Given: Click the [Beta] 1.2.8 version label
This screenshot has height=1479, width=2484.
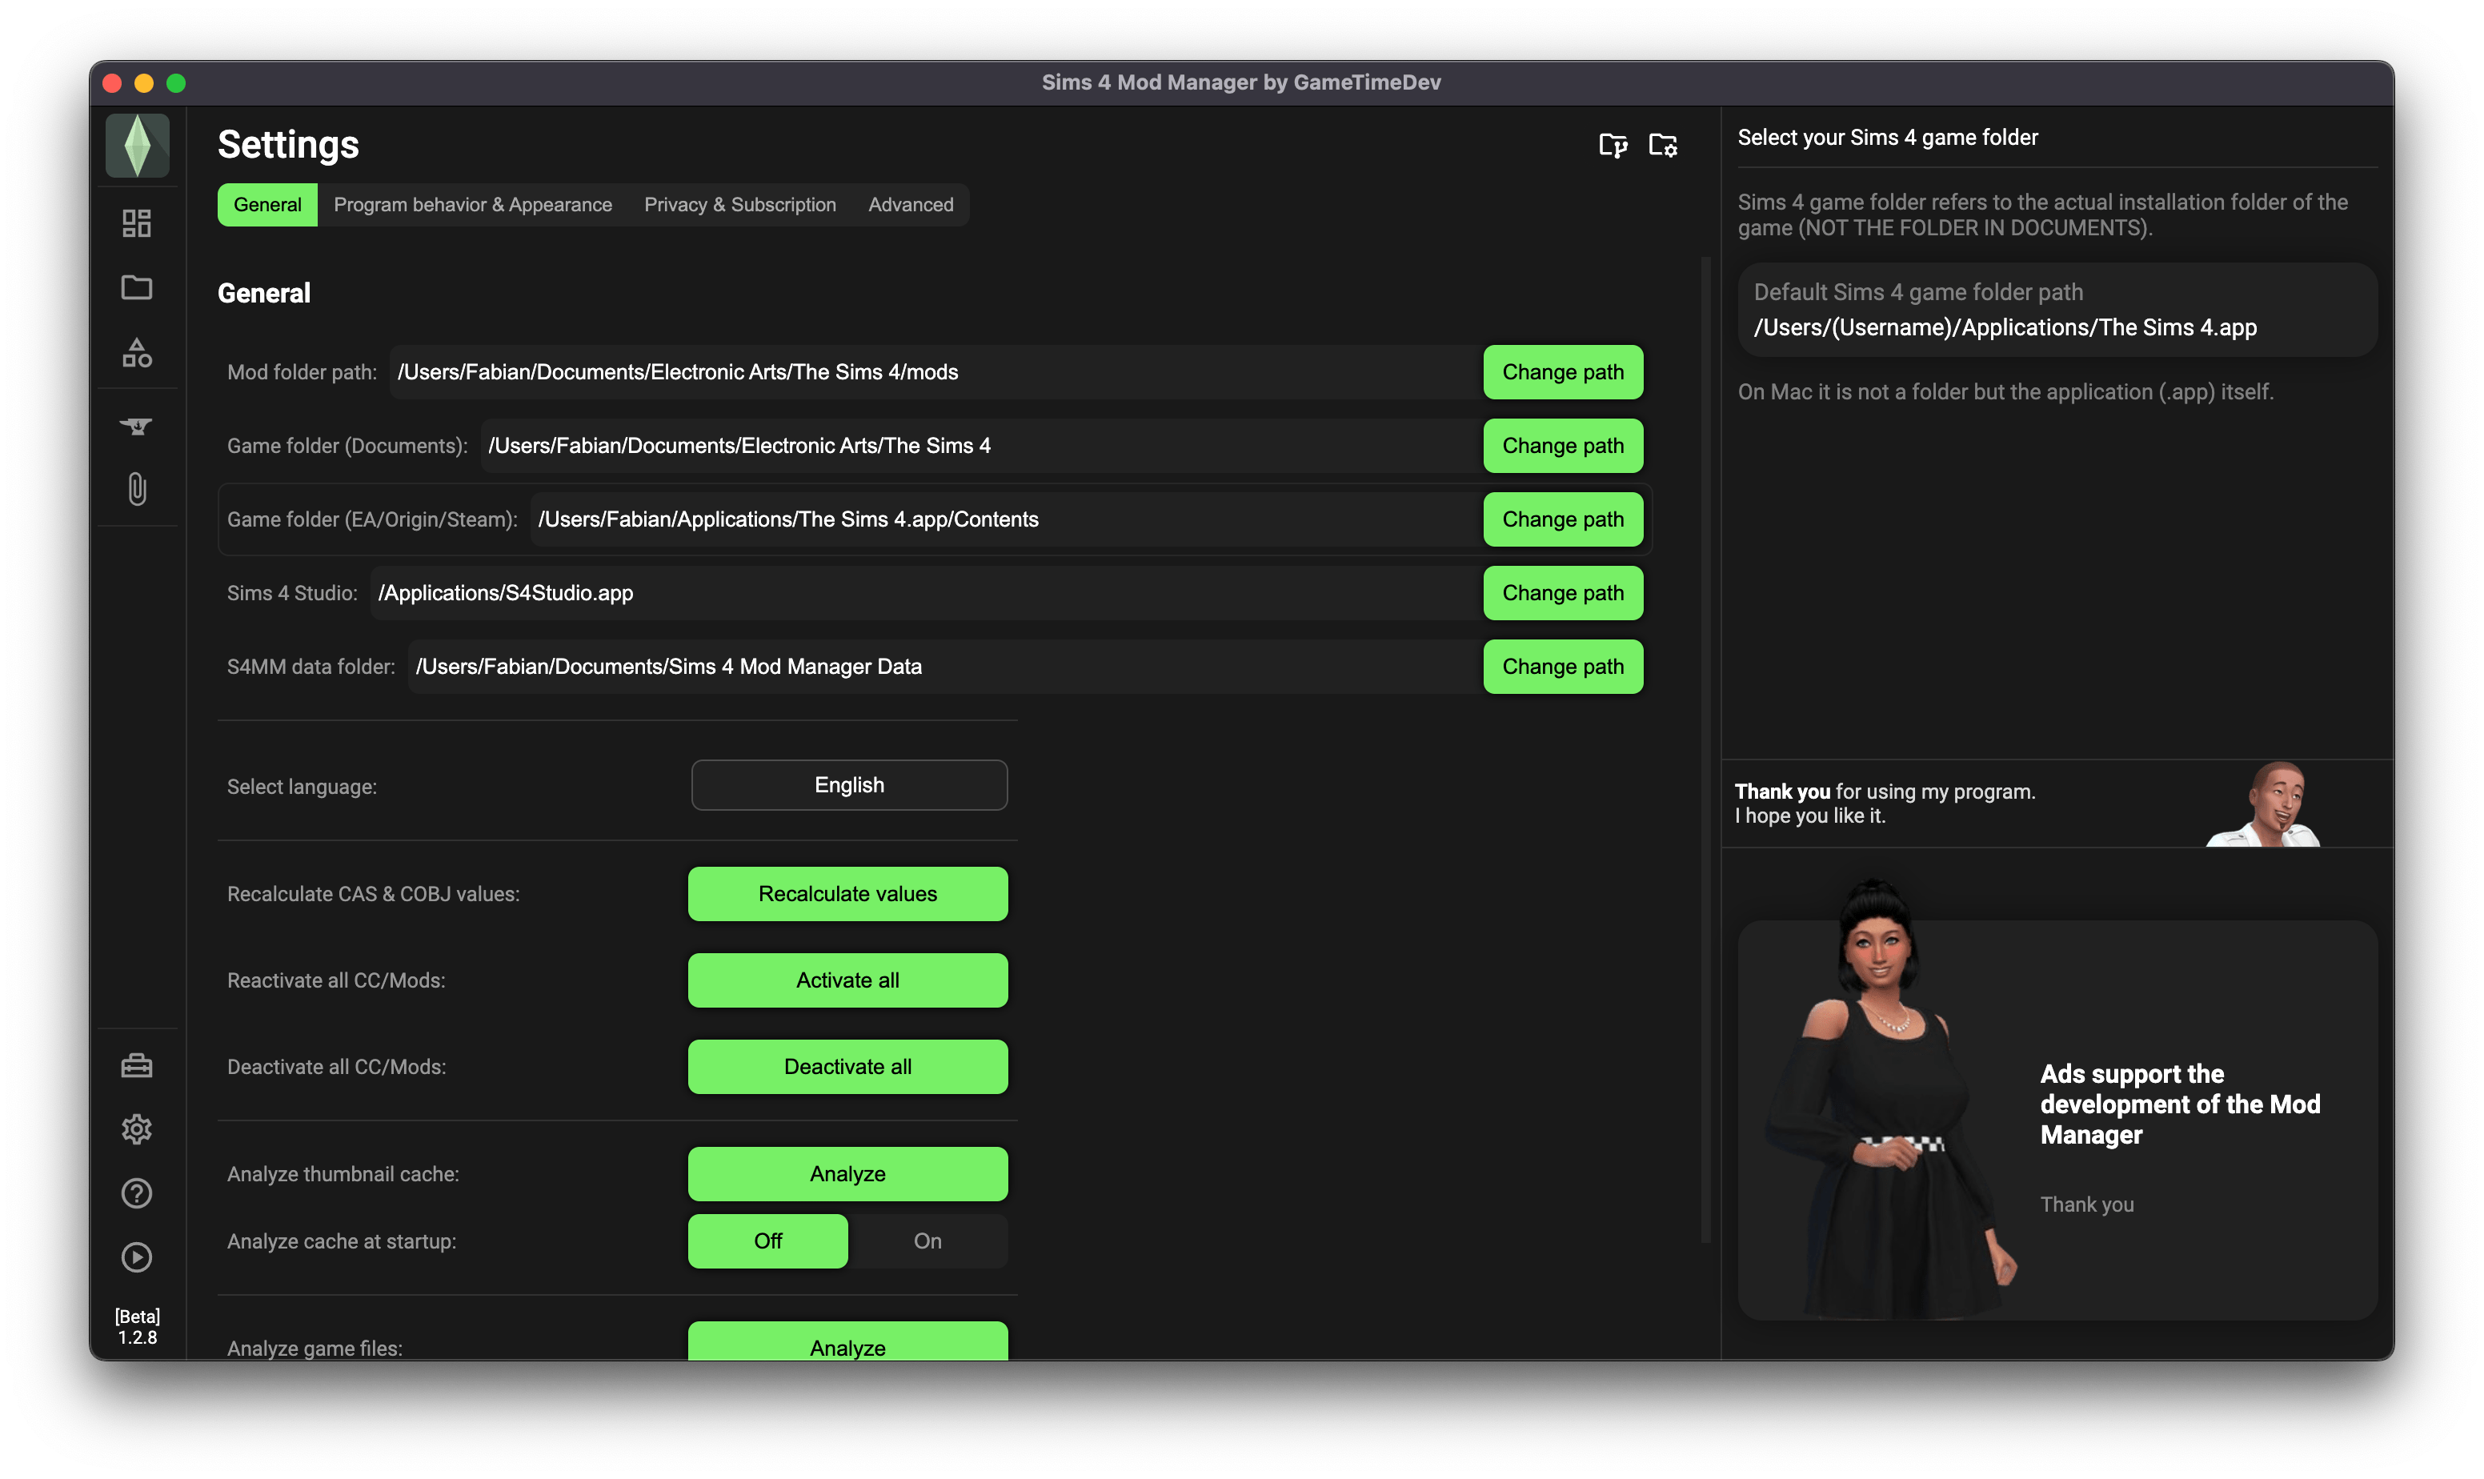Looking at the screenshot, I should coord(138,1328).
